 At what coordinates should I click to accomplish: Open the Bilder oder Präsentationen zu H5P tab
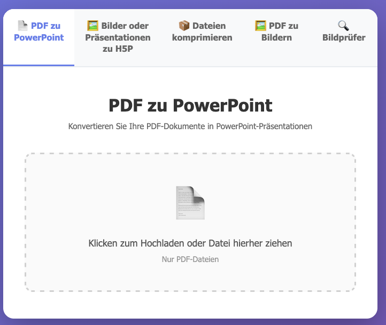click(118, 37)
